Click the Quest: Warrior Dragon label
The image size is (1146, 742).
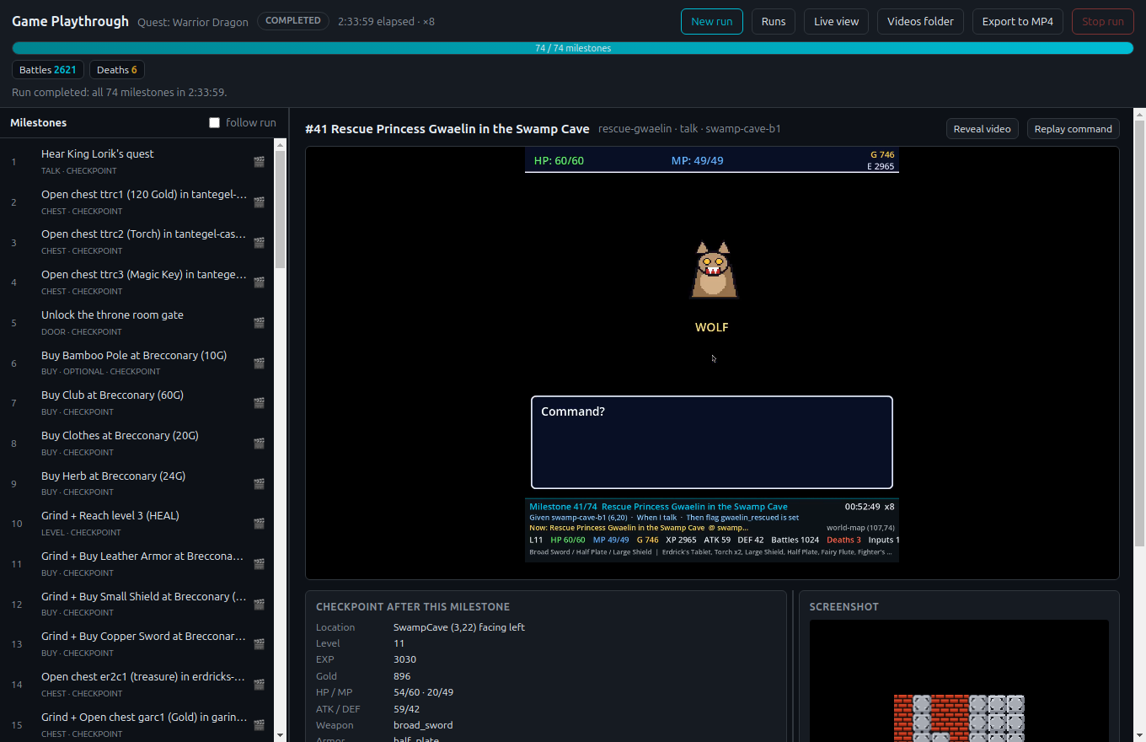pos(193,22)
